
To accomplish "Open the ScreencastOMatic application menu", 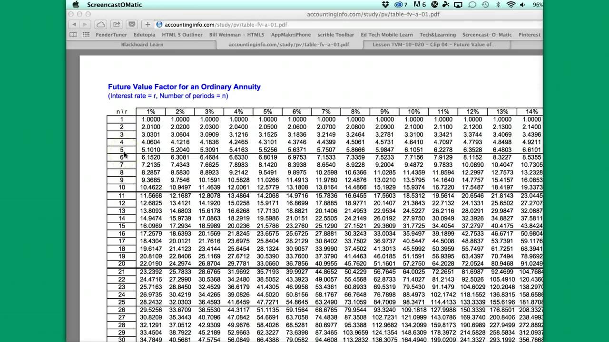I will coord(114,5).
